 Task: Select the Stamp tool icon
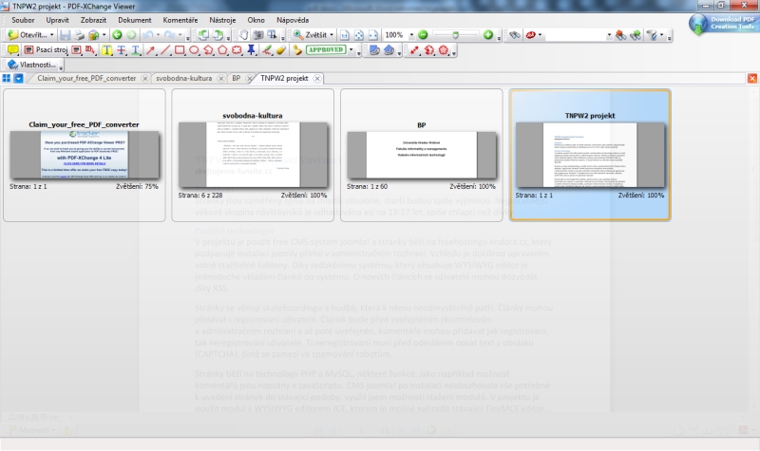click(x=297, y=50)
